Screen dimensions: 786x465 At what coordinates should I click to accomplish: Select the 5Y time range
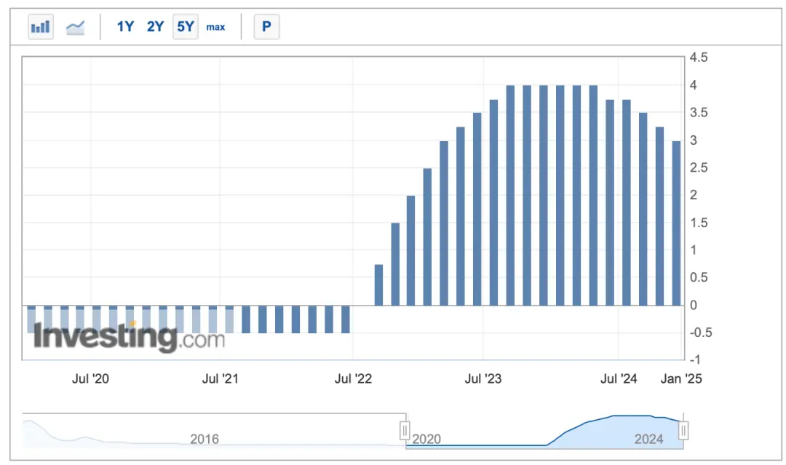[186, 26]
